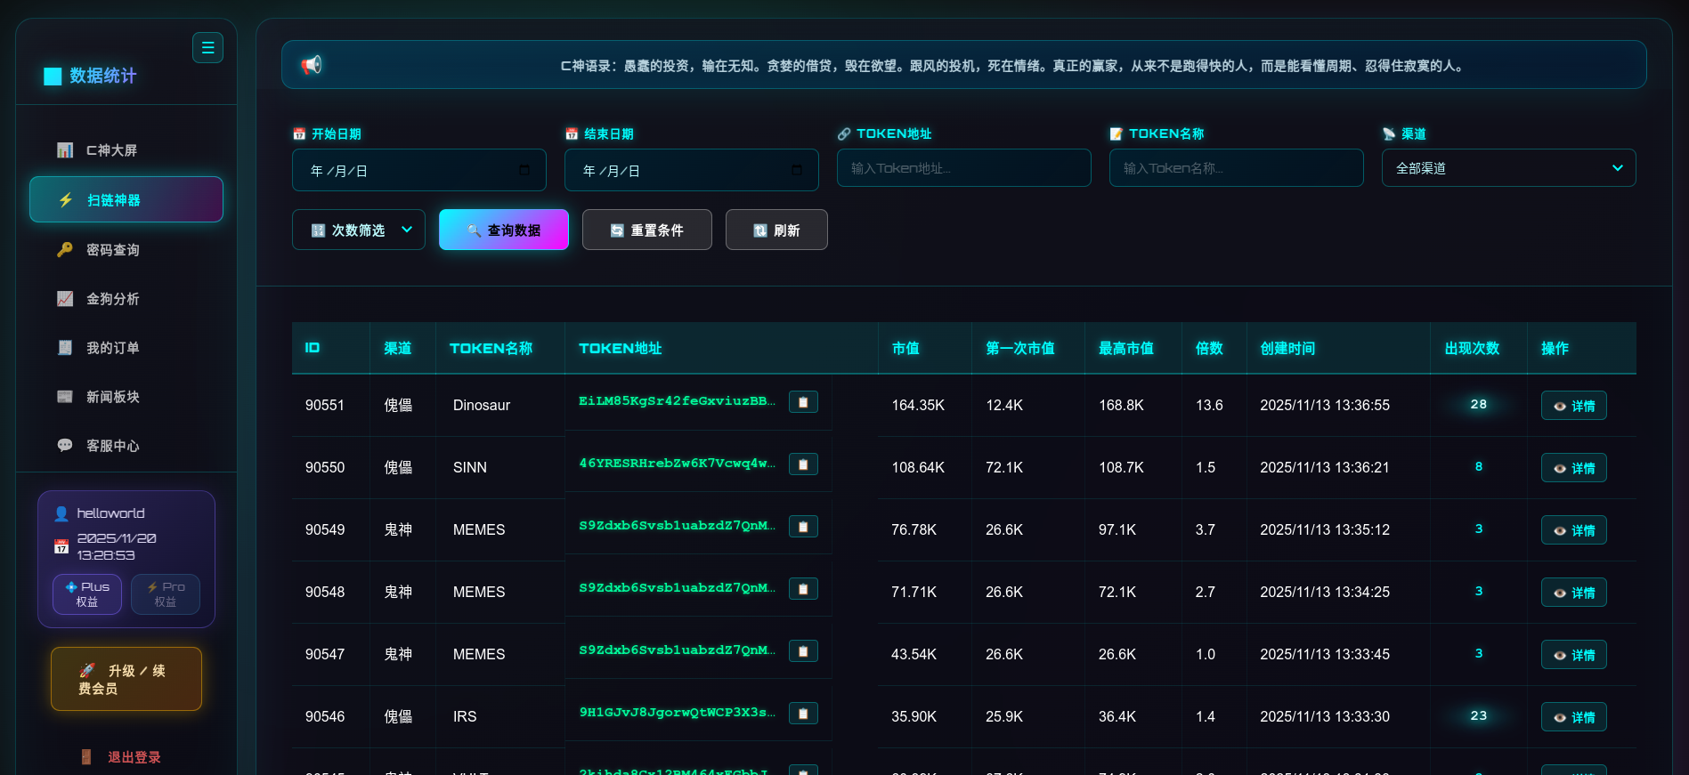This screenshot has width=1689, height=775.
Task: Copy token address for row 90549
Action: [803, 527]
